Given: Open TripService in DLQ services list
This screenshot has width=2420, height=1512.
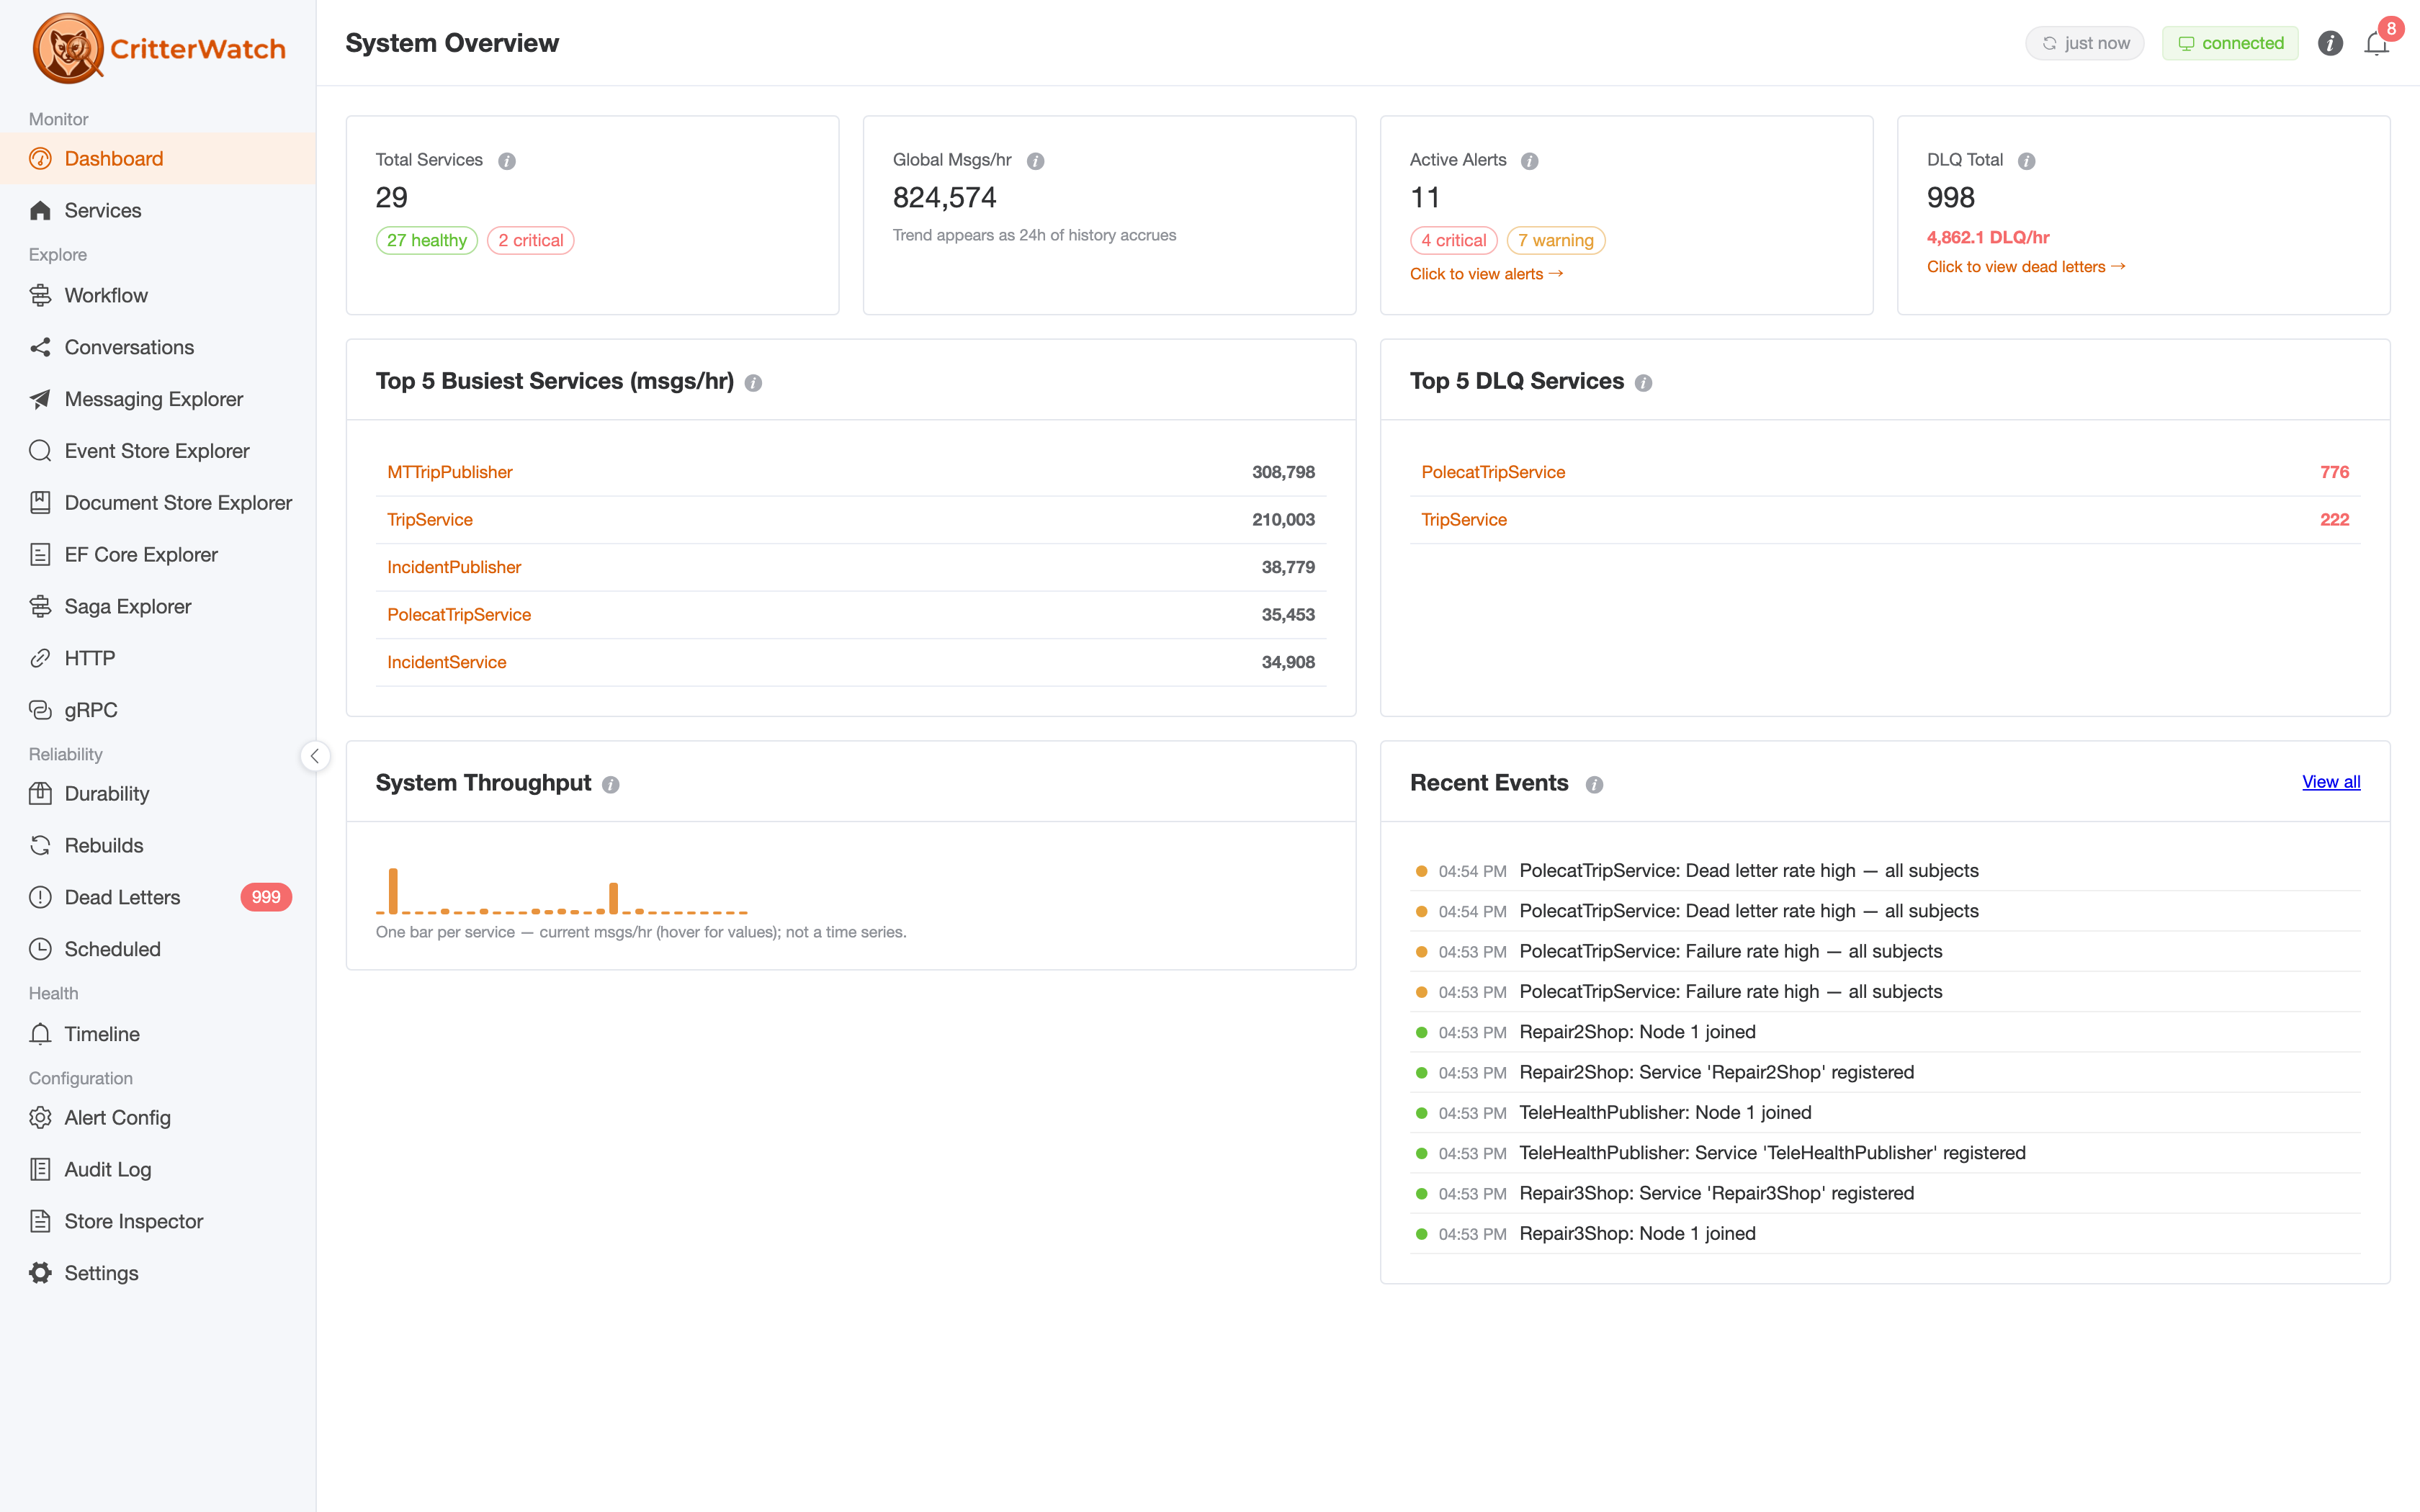Looking at the screenshot, I should [1464, 520].
